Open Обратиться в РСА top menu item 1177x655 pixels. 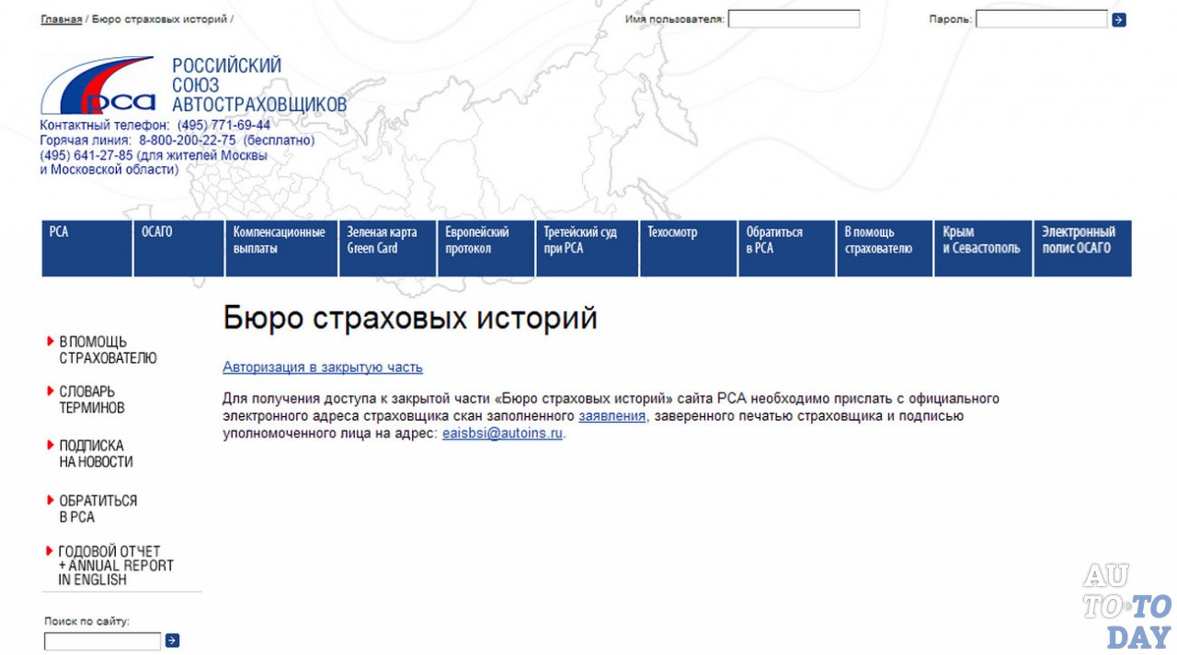[786, 248]
